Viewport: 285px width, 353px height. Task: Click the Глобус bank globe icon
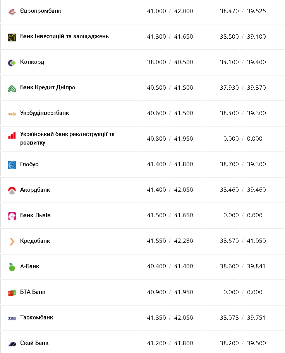pyautogui.click(x=12, y=165)
